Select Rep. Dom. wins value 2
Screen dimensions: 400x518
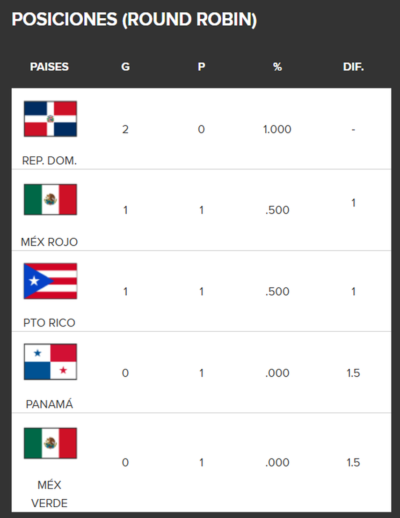[125, 129]
